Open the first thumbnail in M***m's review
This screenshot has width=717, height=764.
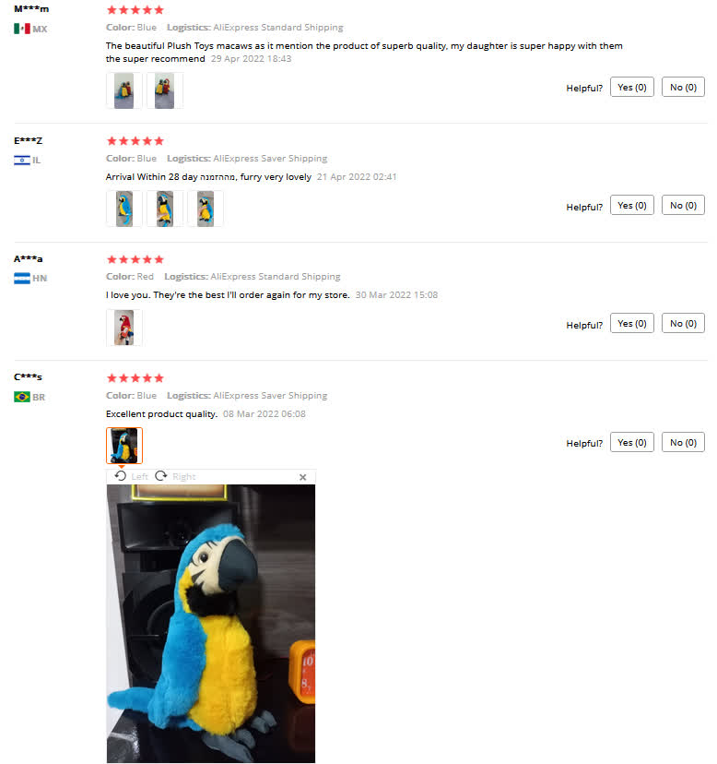[x=124, y=90]
